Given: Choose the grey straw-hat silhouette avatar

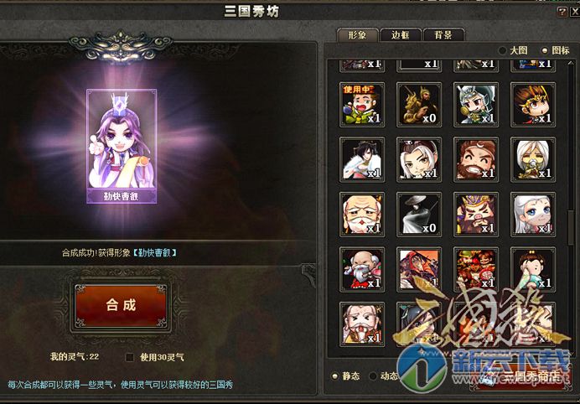Looking at the screenshot, I should pos(419,215).
